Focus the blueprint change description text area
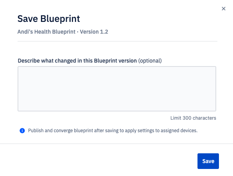Image resolution: width=233 pixels, height=176 pixels. (117, 89)
